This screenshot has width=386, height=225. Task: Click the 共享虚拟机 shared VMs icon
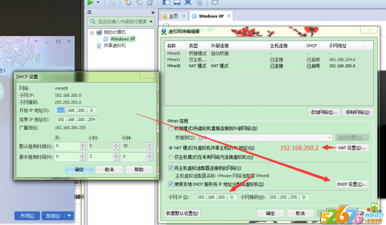coord(99,46)
